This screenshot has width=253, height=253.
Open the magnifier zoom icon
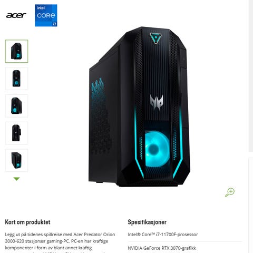230,192
